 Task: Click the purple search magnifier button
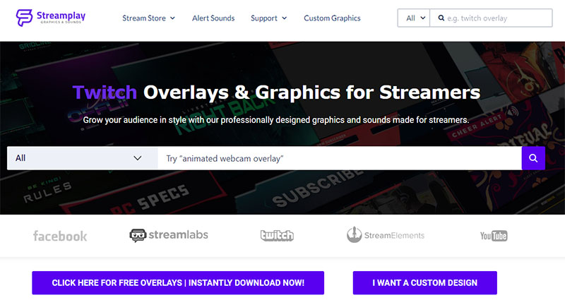pyautogui.click(x=533, y=158)
